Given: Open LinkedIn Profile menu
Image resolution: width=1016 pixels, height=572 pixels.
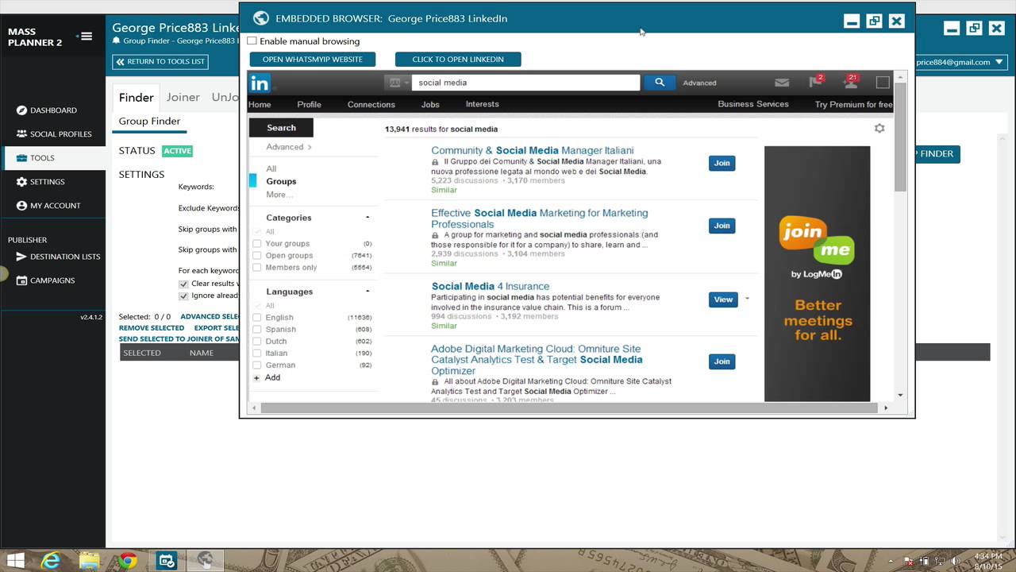Looking at the screenshot, I should pos(309,104).
